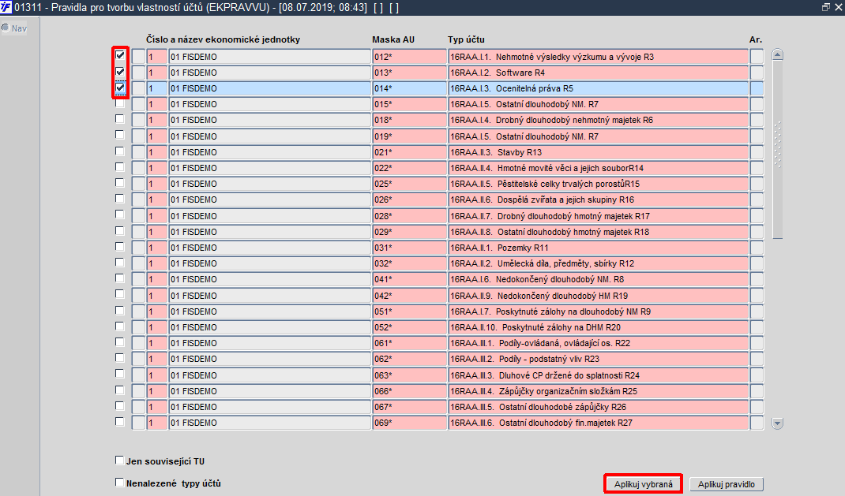Click the unit number field in the 051* row

click(x=157, y=311)
